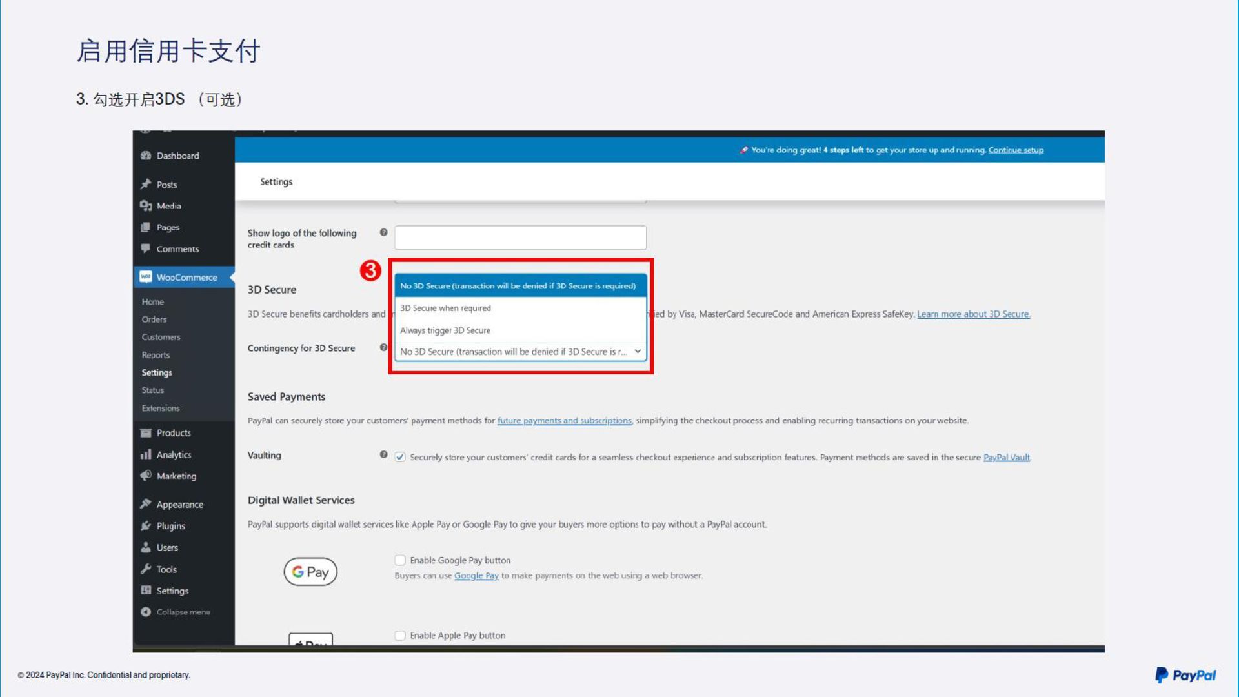This screenshot has height=697, width=1239.
Task: Toggle the Vaulting checkbox
Action: pos(400,457)
